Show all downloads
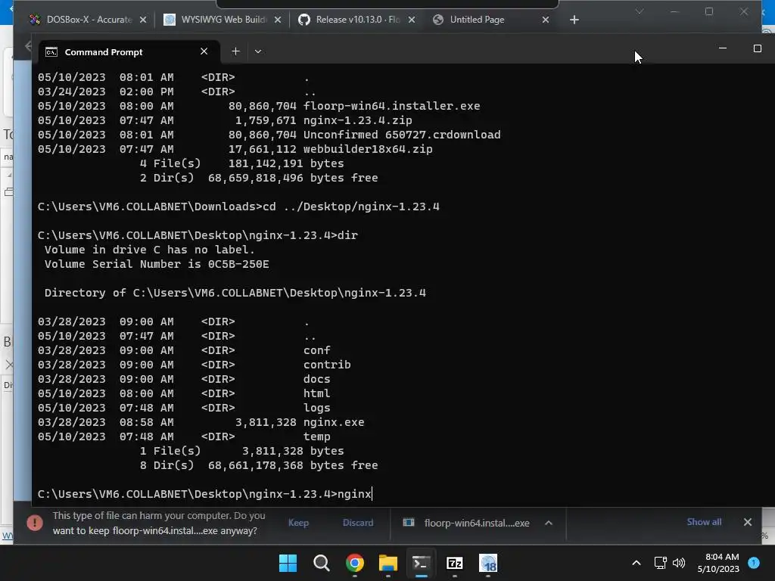The height and width of the screenshot is (581, 775). coord(704,522)
